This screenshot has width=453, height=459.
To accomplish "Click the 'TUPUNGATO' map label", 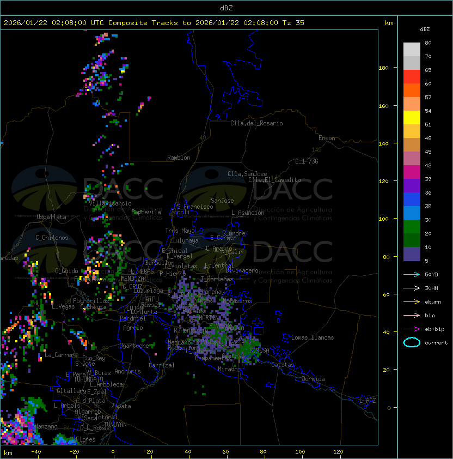I will click(x=88, y=379).
